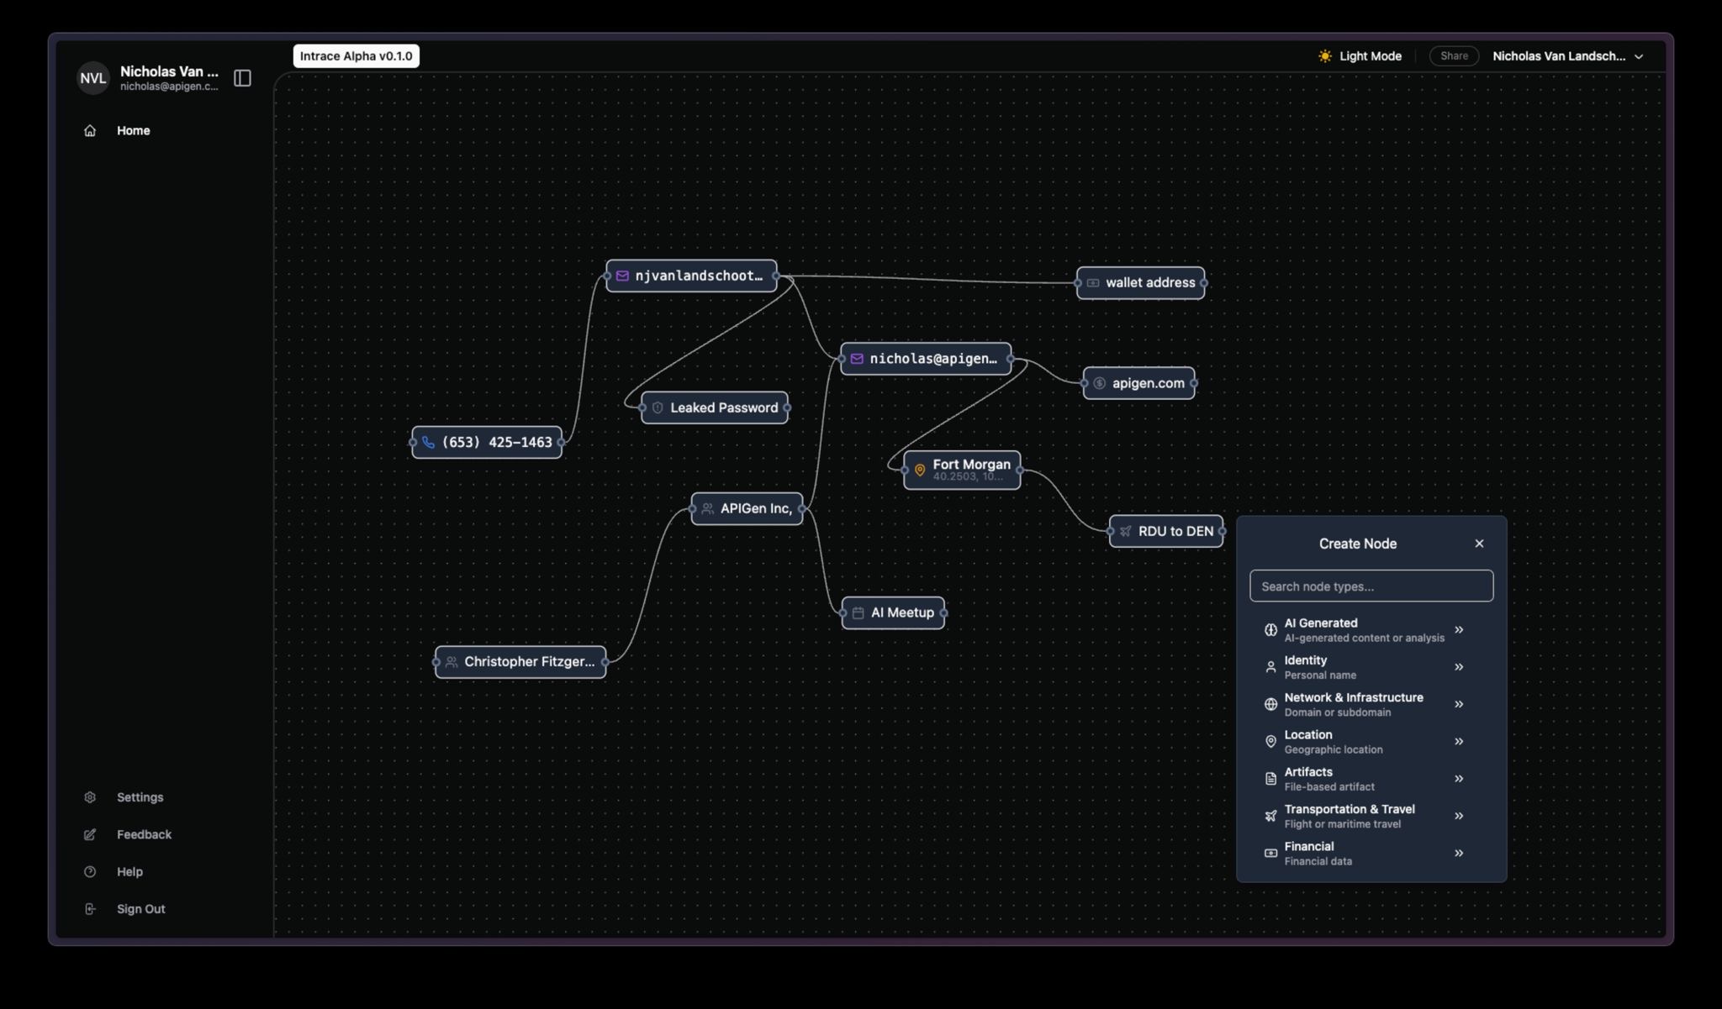Click the AI Generated category icon
This screenshot has width=1722, height=1009.
tap(1270, 630)
